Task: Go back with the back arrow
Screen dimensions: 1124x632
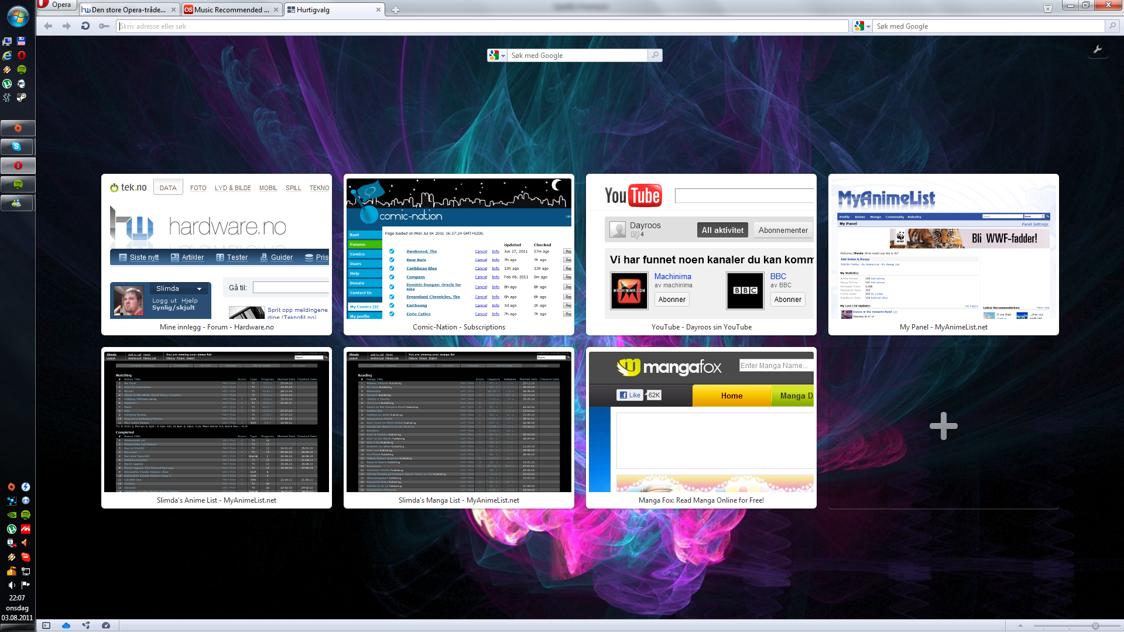Action: tap(48, 26)
